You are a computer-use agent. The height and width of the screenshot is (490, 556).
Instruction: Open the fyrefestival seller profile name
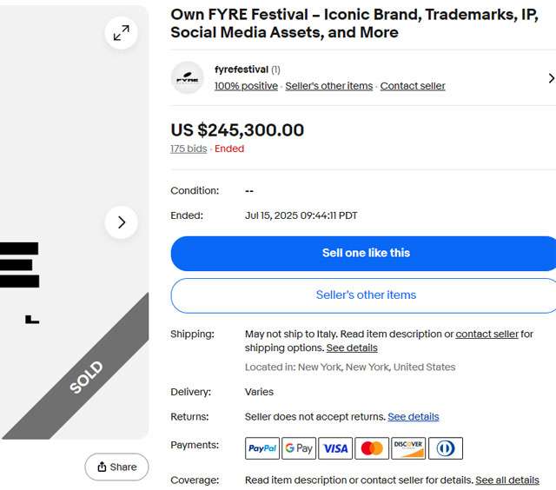coord(242,70)
